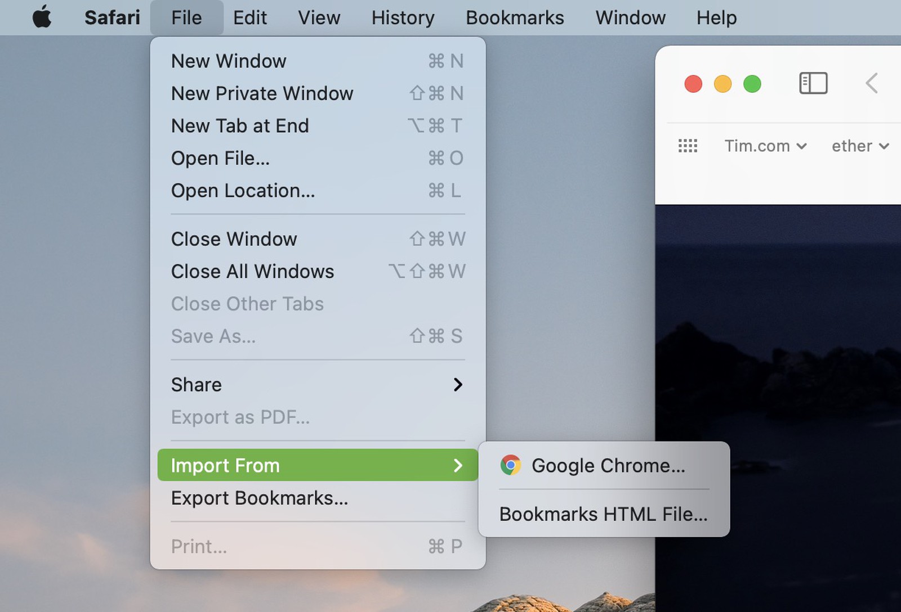Image resolution: width=901 pixels, height=612 pixels.
Task: Click the green zoom traffic light button
Action: pos(752,84)
